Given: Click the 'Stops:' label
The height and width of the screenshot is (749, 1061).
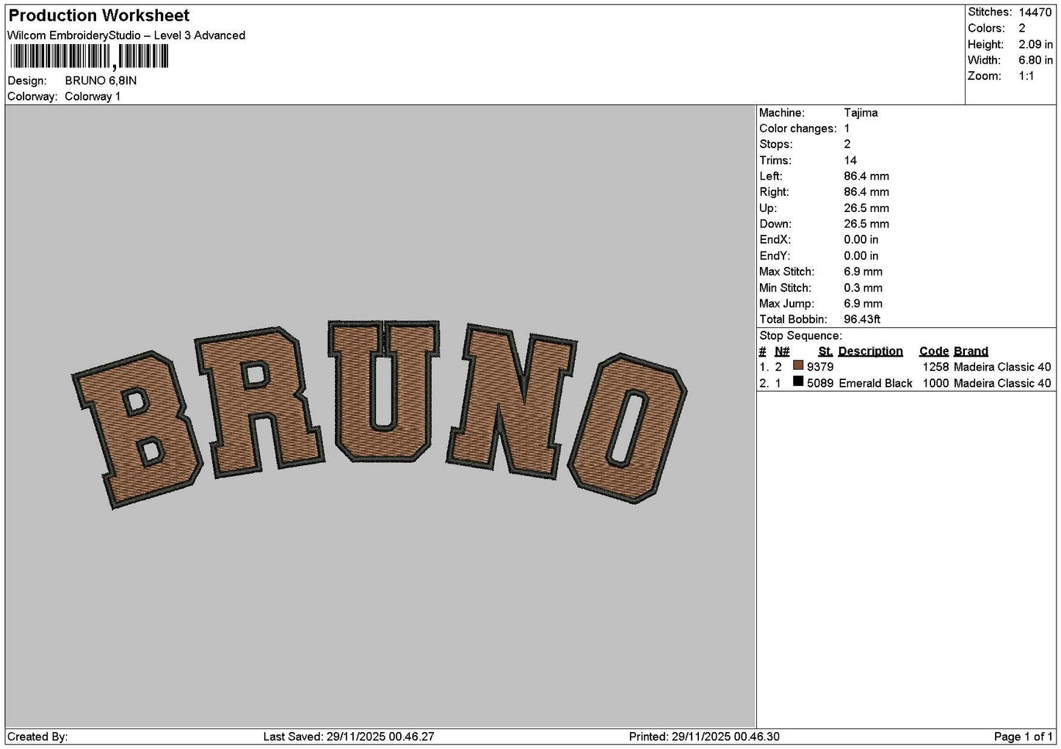Looking at the screenshot, I should (x=776, y=145).
